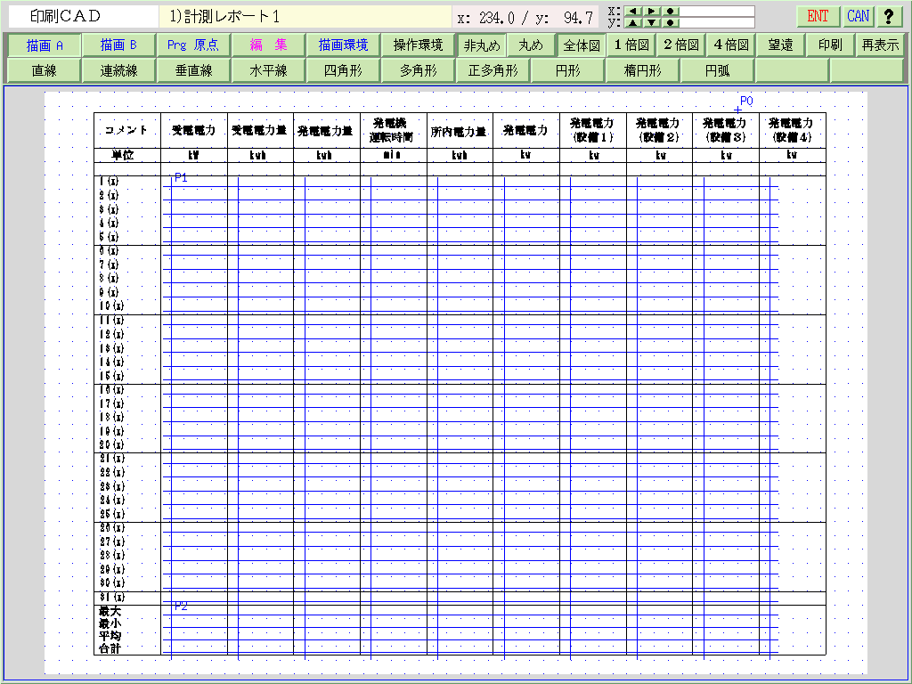Open the 編集 edit menu
912x684 pixels.
pos(268,45)
